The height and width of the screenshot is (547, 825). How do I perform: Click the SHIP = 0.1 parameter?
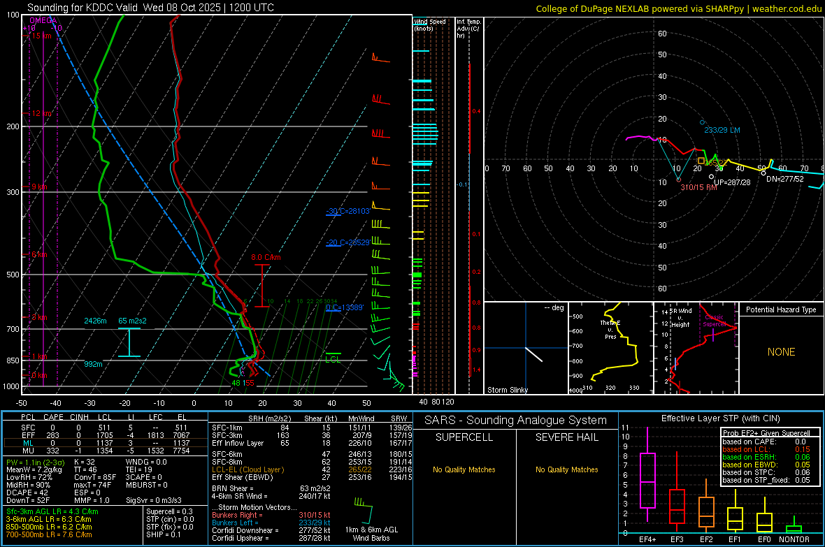[x=164, y=534]
